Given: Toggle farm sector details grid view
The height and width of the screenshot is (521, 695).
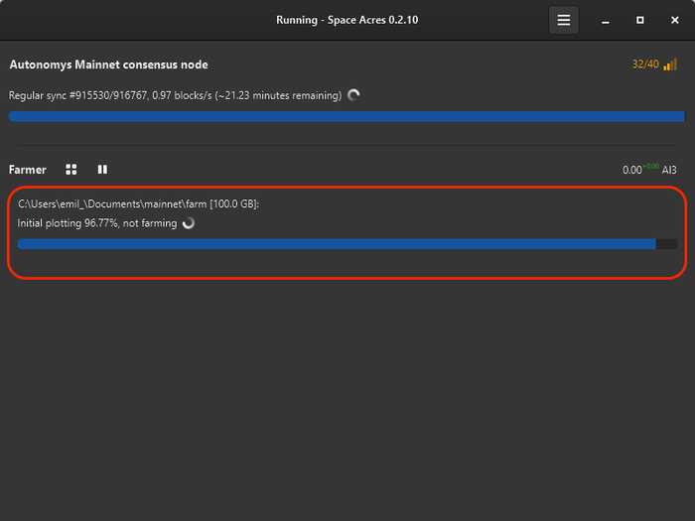Looking at the screenshot, I should pos(71,170).
